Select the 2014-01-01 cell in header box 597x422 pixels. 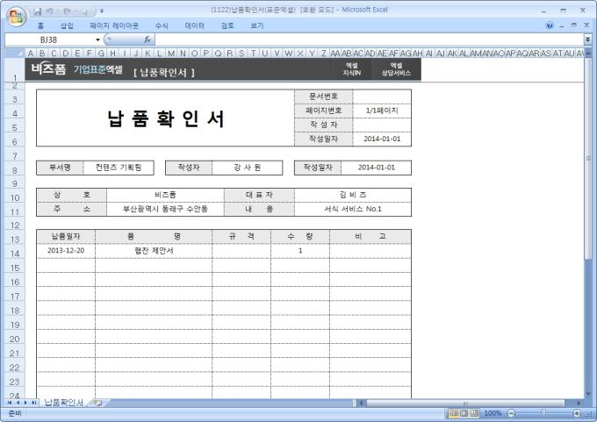click(382, 139)
